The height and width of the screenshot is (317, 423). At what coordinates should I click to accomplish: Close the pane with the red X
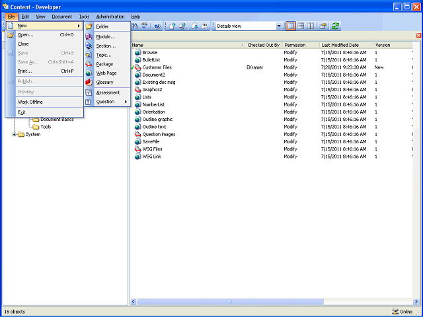(x=418, y=35)
